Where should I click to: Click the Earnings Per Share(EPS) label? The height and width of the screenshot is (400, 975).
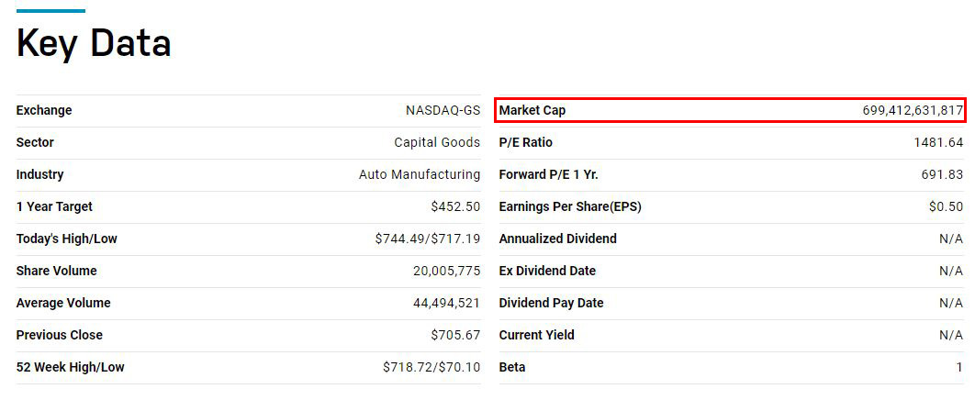pos(570,206)
